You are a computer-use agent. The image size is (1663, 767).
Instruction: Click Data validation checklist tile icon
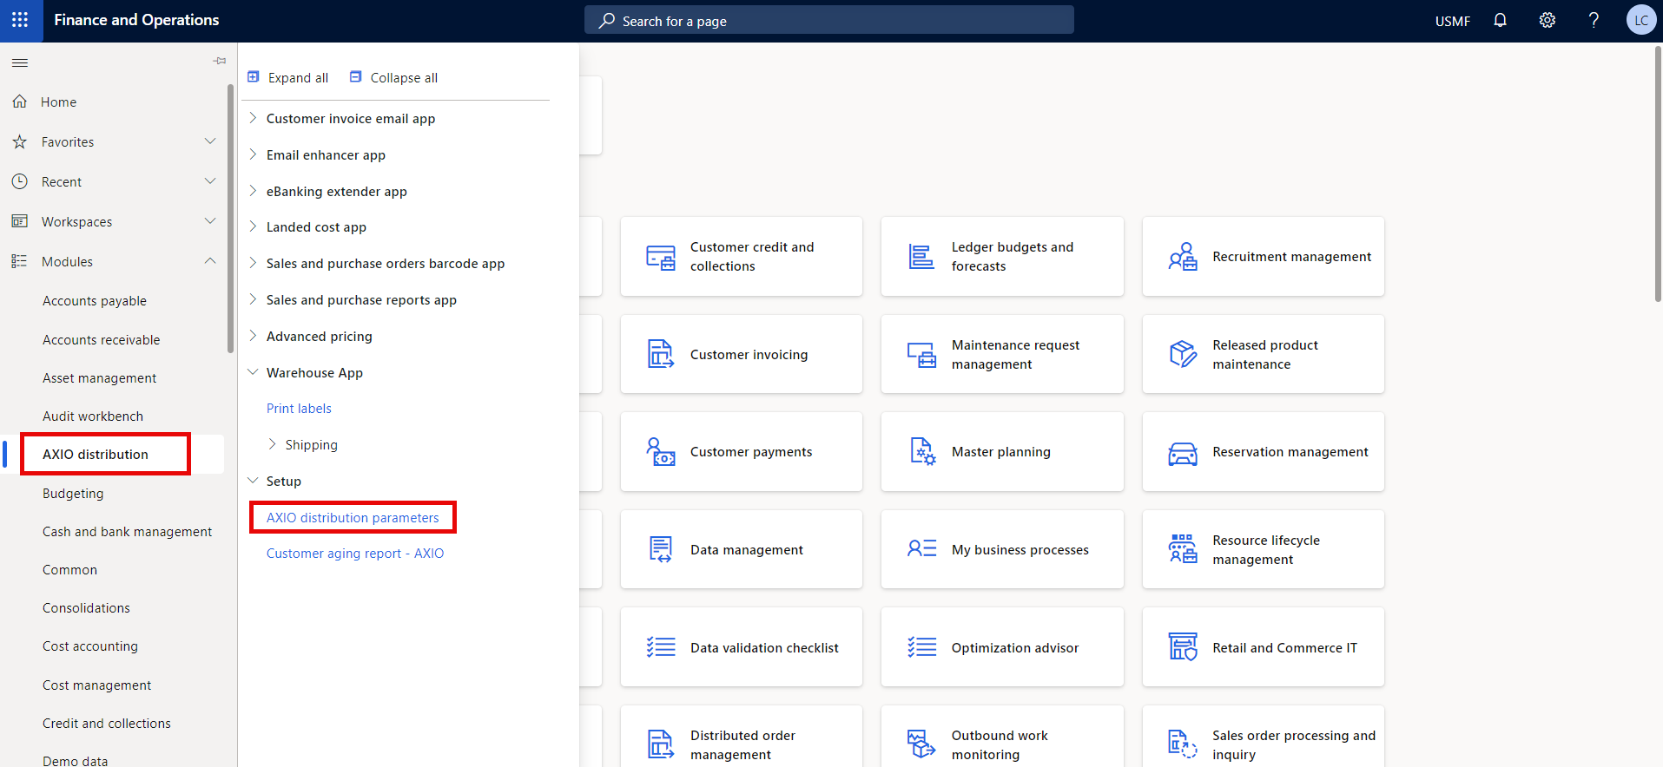pos(661,647)
